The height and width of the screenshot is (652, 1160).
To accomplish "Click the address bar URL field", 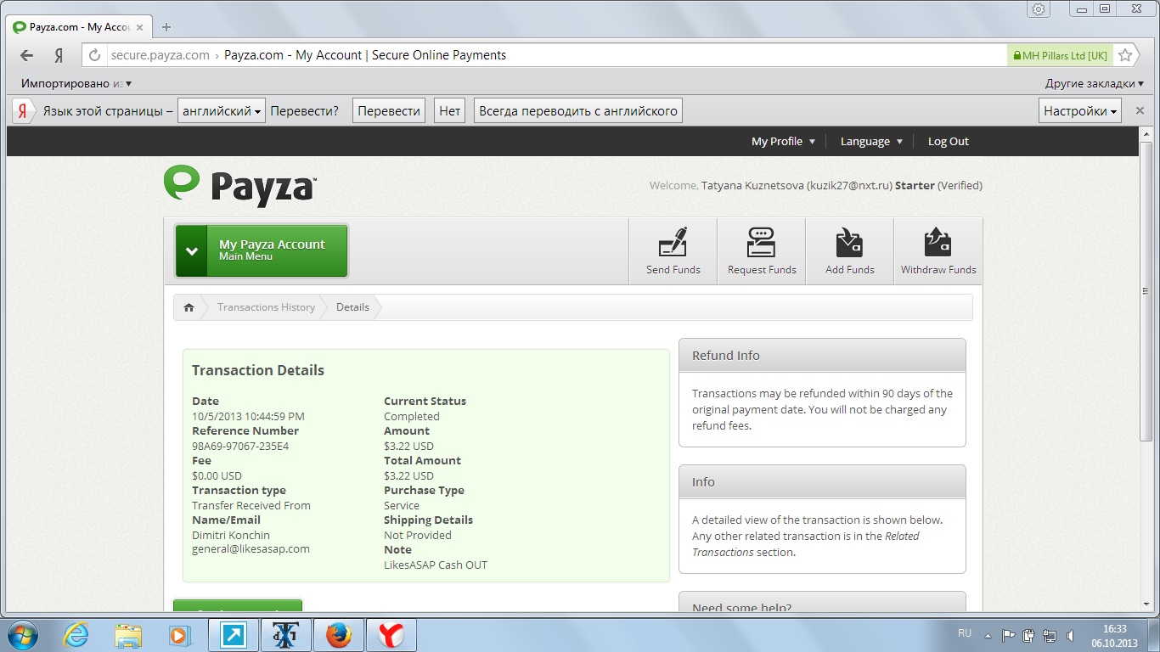I will coord(543,55).
